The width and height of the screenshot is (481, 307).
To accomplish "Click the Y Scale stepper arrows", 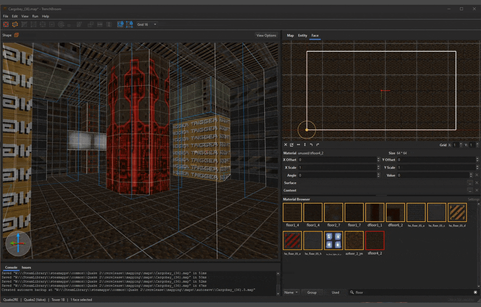I will (477, 167).
